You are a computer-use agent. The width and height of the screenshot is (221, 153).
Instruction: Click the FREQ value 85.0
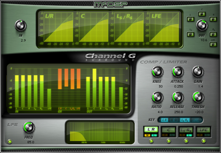coord(31,142)
